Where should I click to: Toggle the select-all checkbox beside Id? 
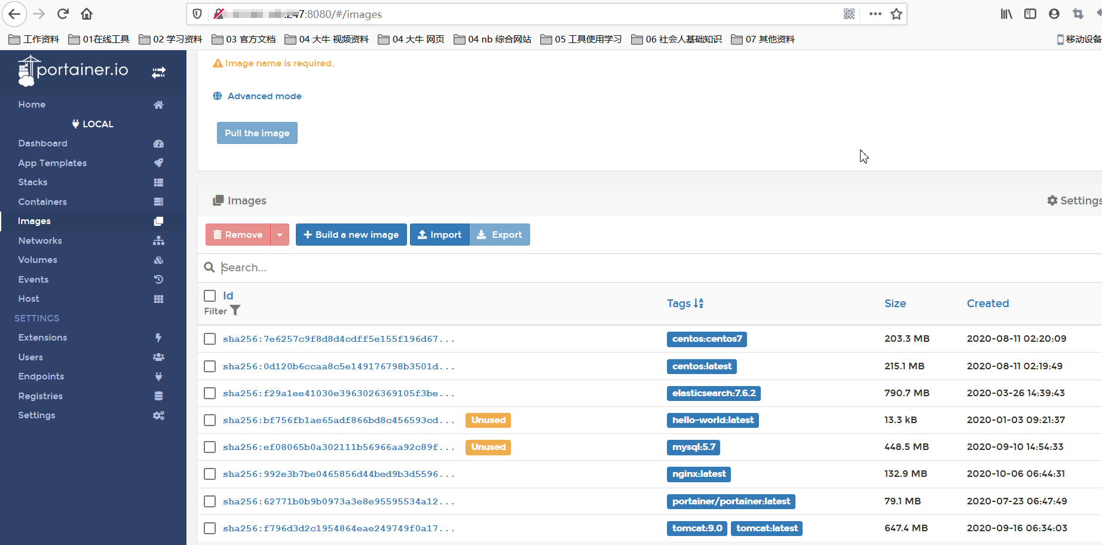pyautogui.click(x=210, y=296)
